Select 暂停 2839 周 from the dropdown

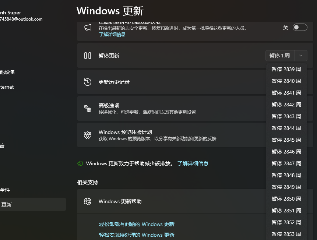point(286,69)
